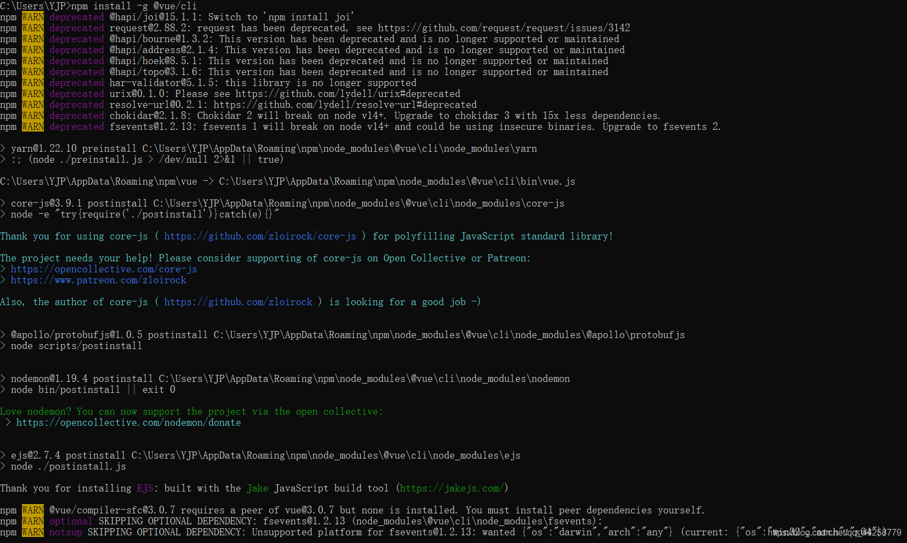The height and width of the screenshot is (543, 907).
Task: Click the github.com/zloirock author link
Action: coord(238,302)
